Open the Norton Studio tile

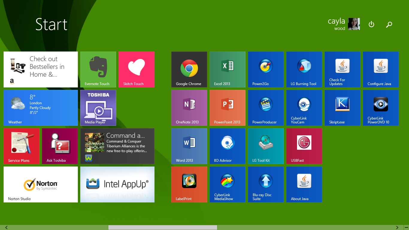coord(41,184)
